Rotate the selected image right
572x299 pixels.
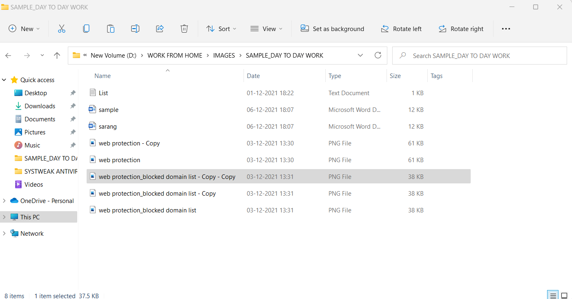[461, 29]
